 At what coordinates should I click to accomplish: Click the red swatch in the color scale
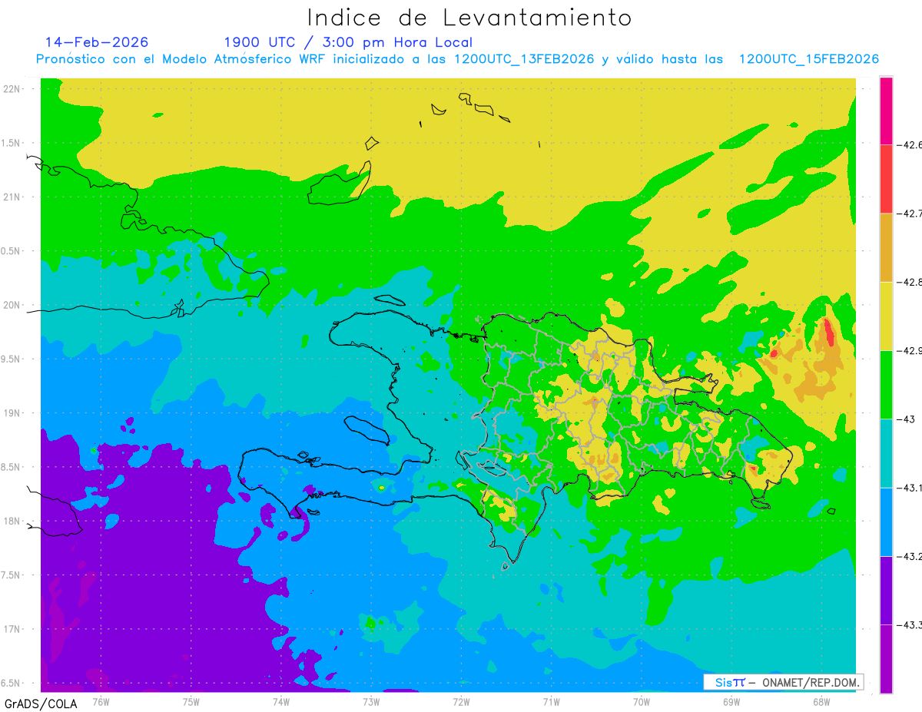pyautogui.click(x=886, y=179)
